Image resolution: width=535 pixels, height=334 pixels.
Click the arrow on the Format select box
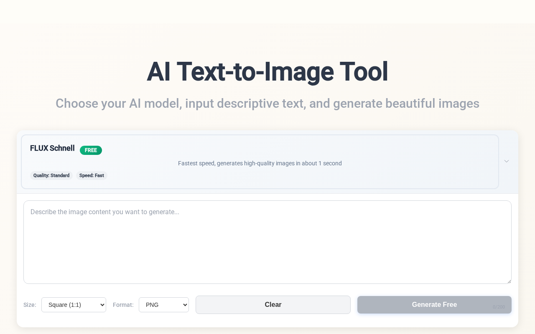pyautogui.click(x=184, y=305)
